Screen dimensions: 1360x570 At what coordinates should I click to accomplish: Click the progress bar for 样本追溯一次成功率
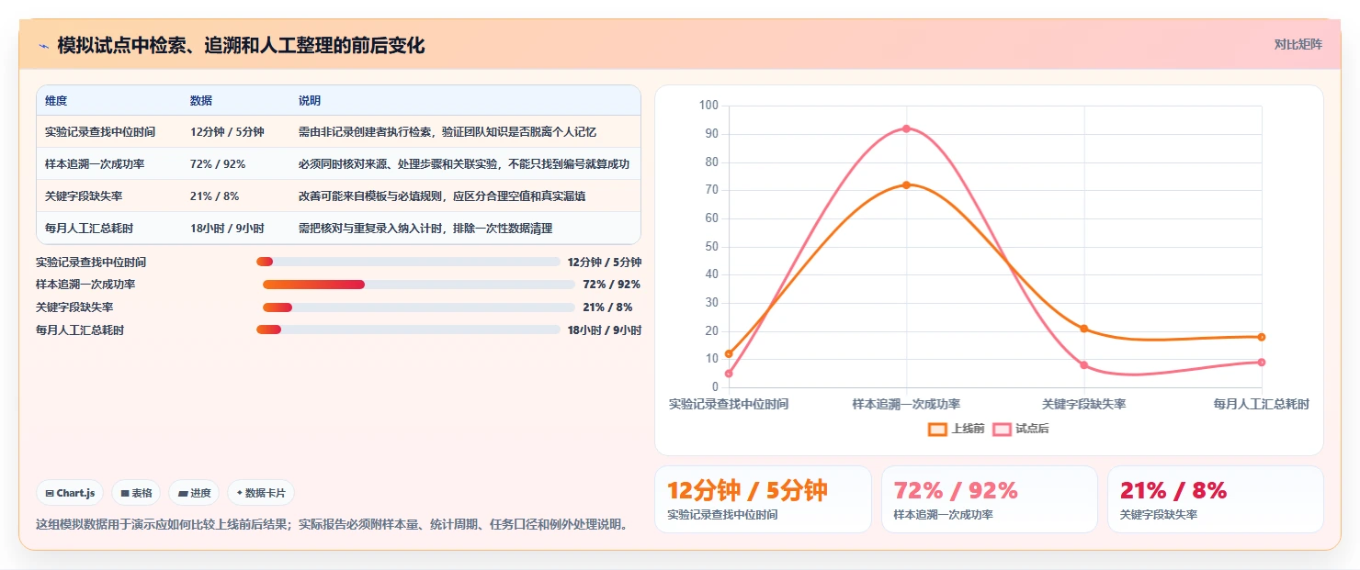[x=419, y=285]
